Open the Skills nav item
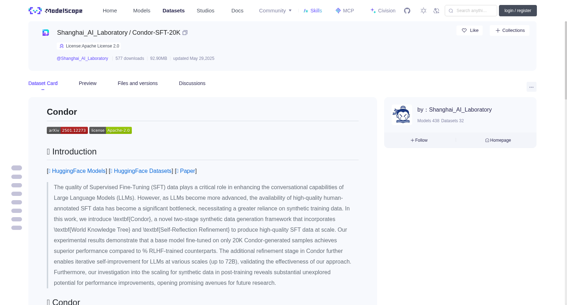This screenshot has width=567, height=305. 313,11
